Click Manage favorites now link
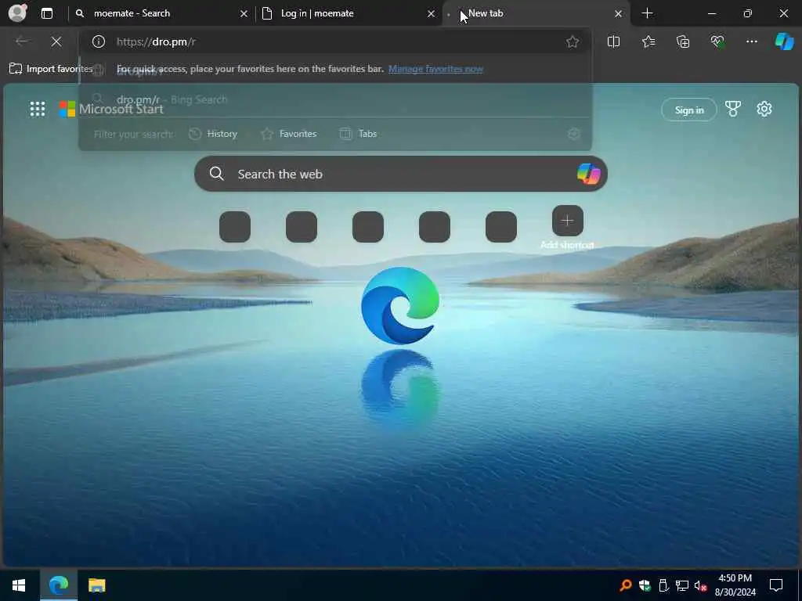The height and width of the screenshot is (601, 802). point(435,69)
